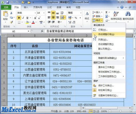Click the Name Box showing A1
The height and width of the screenshot is (114, 136).
coord(15,31)
